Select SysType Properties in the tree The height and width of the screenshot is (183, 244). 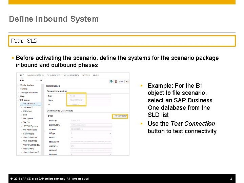29,93
